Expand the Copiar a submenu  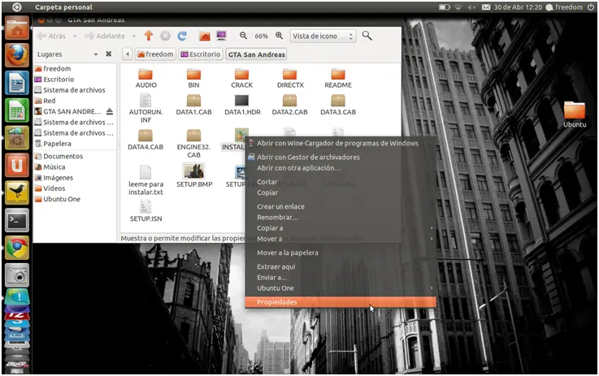(341, 228)
